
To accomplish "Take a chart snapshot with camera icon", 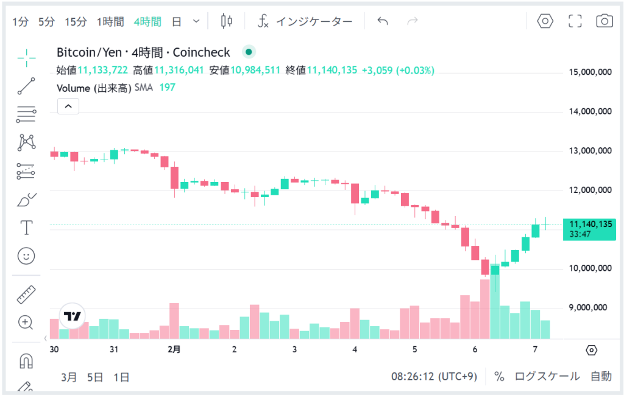I will click(x=604, y=21).
